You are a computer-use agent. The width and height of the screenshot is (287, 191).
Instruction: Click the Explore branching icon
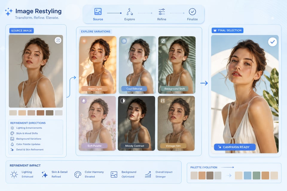[129, 12]
